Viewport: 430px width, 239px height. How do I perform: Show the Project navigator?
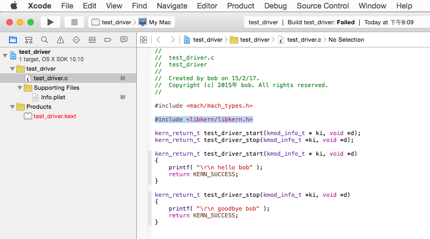pyautogui.click(x=13, y=40)
